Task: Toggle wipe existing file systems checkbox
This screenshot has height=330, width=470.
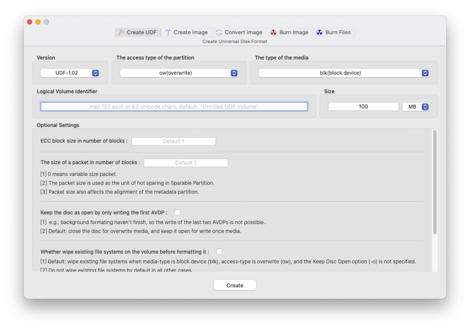Action: pyautogui.click(x=219, y=252)
